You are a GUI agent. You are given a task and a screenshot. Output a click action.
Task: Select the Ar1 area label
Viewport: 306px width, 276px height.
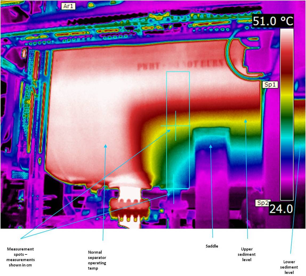point(68,6)
